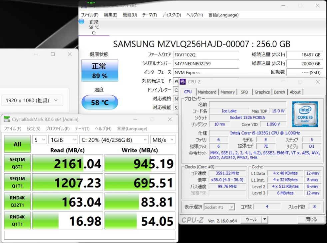
Task: Click the blue health status orb for drive C:
Action: [81, 21]
